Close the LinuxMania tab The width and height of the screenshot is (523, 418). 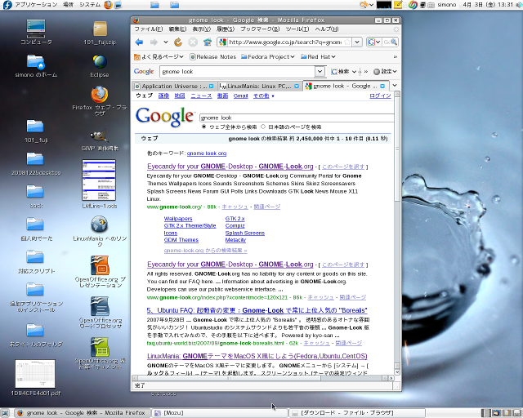coord(297,87)
